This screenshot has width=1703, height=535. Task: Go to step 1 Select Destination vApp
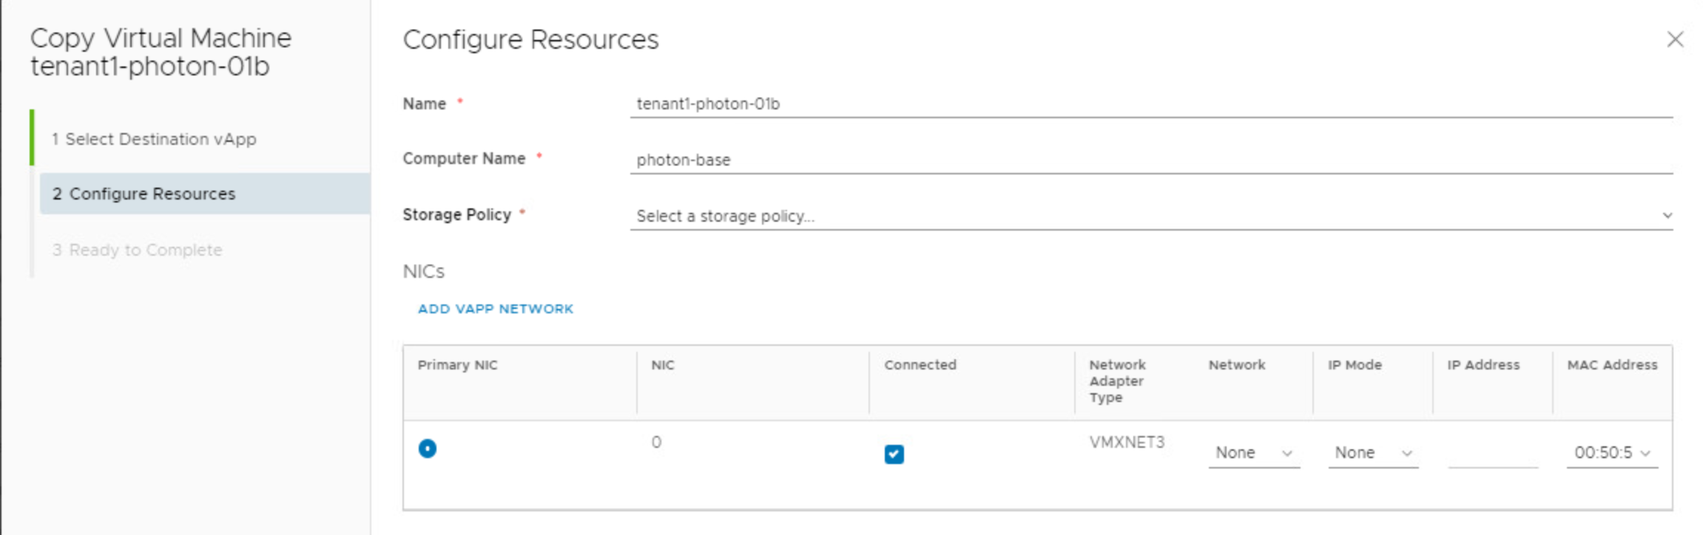point(154,139)
